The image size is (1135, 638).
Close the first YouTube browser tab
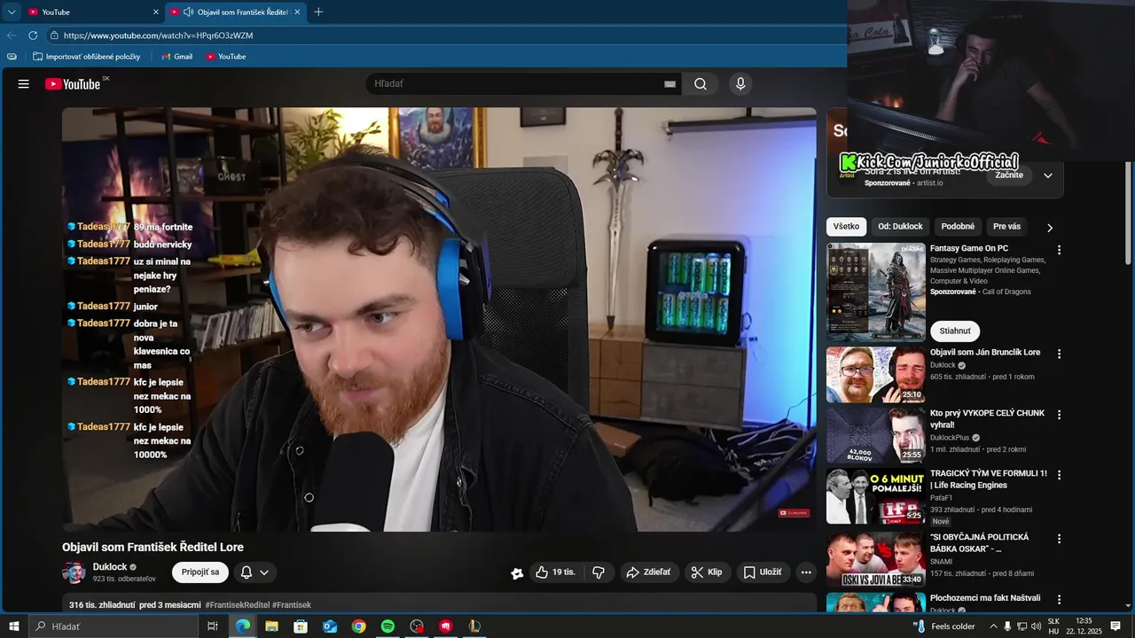pyautogui.click(x=156, y=12)
